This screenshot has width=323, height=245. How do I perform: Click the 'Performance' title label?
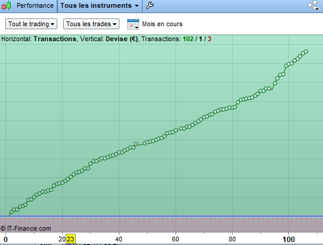[35, 5]
